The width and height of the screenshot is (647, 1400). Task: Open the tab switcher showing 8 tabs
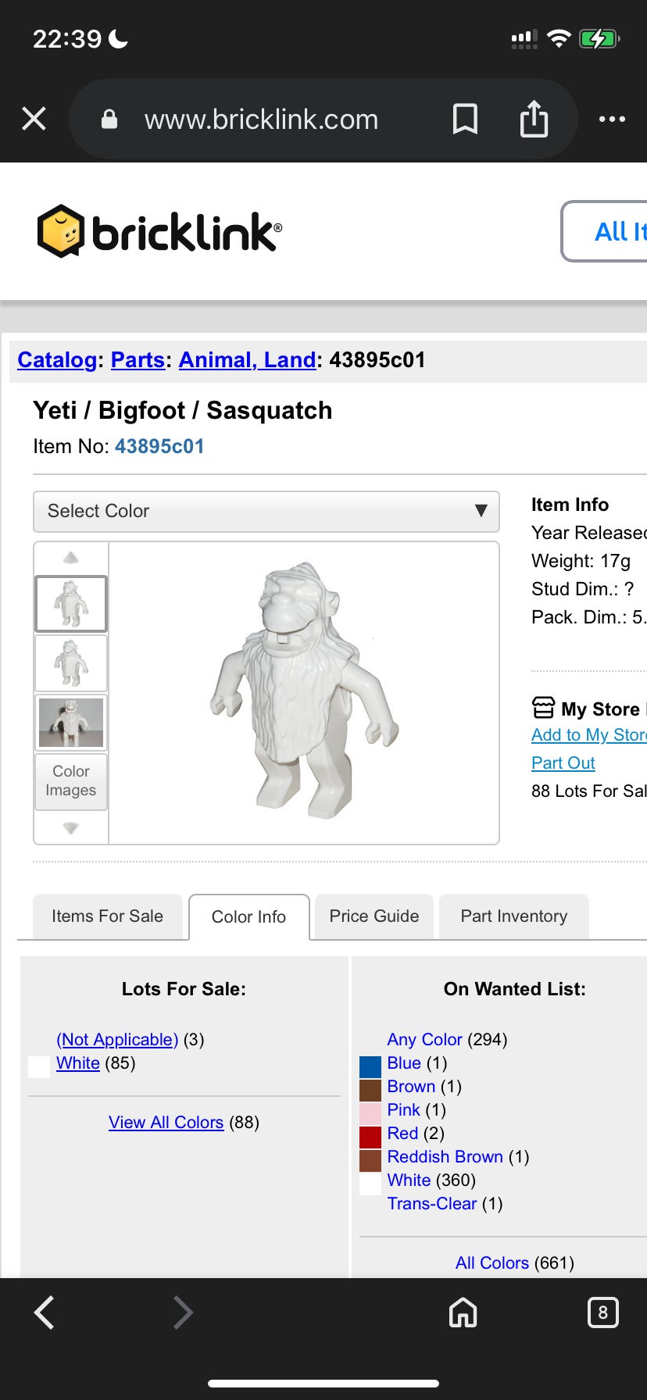pyautogui.click(x=602, y=1312)
